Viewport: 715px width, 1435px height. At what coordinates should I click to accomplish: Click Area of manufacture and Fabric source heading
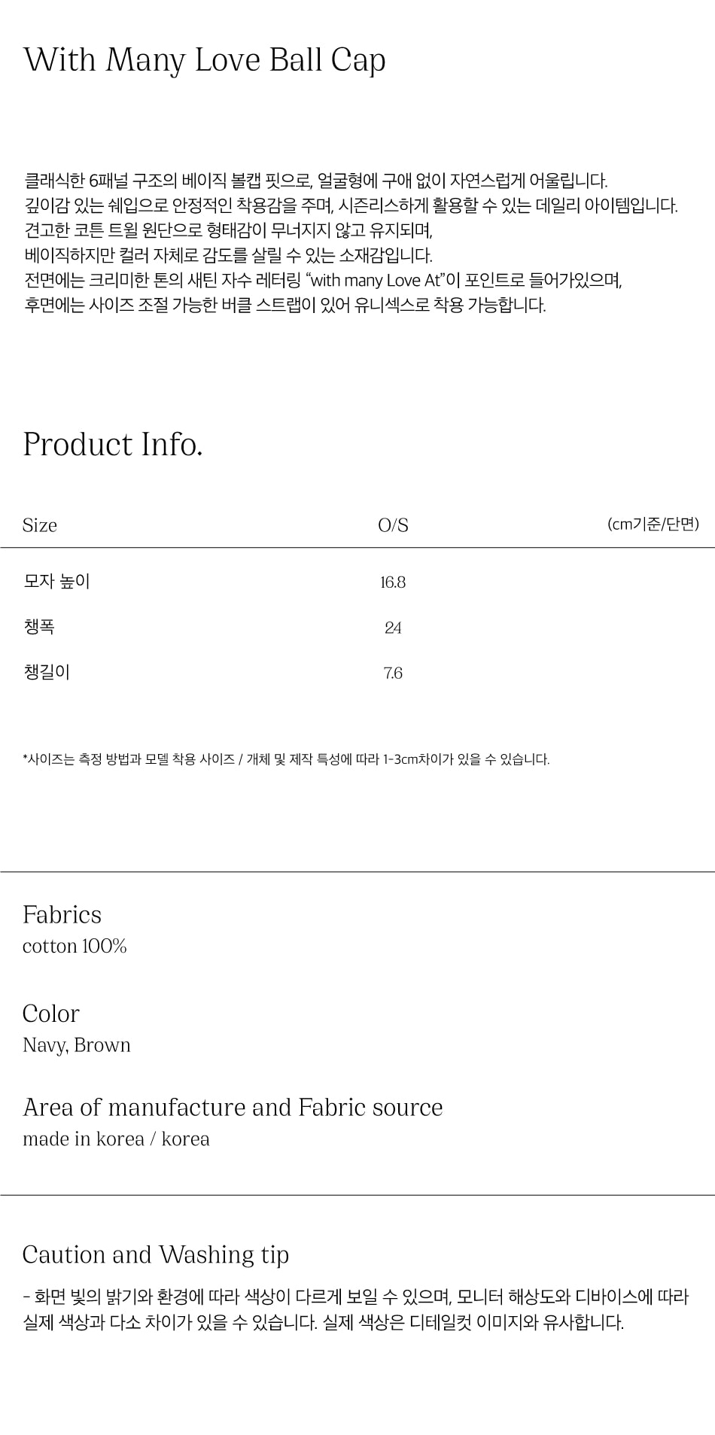tap(233, 1108)
